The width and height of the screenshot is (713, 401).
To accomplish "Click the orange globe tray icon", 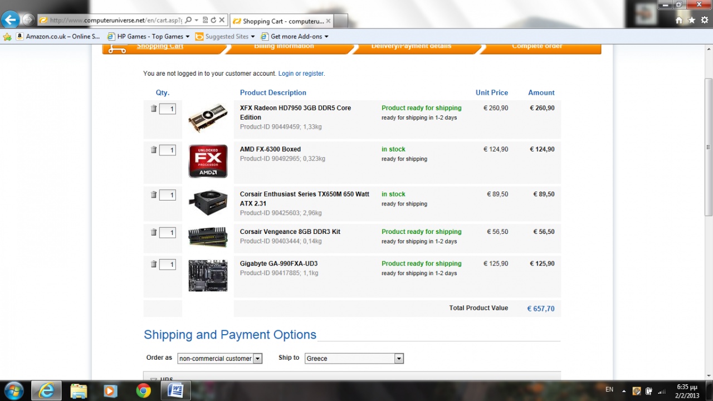I will coord(636,390).
